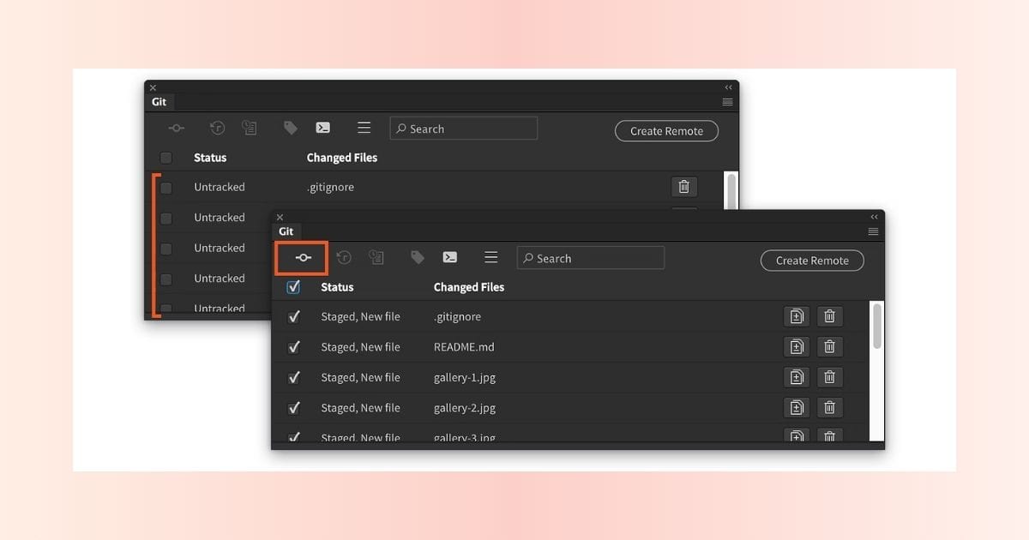Click the Commit icon in the front Git panel

click(303, 258)
